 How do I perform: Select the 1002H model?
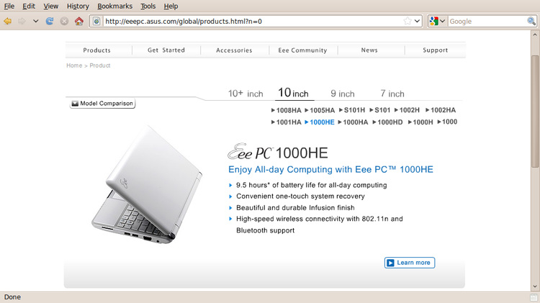(407, 110)
